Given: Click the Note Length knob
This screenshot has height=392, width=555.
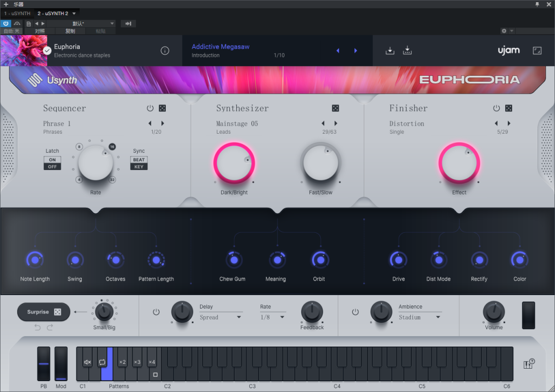Looking at the screenshot, I should click(x=35, y=260).
